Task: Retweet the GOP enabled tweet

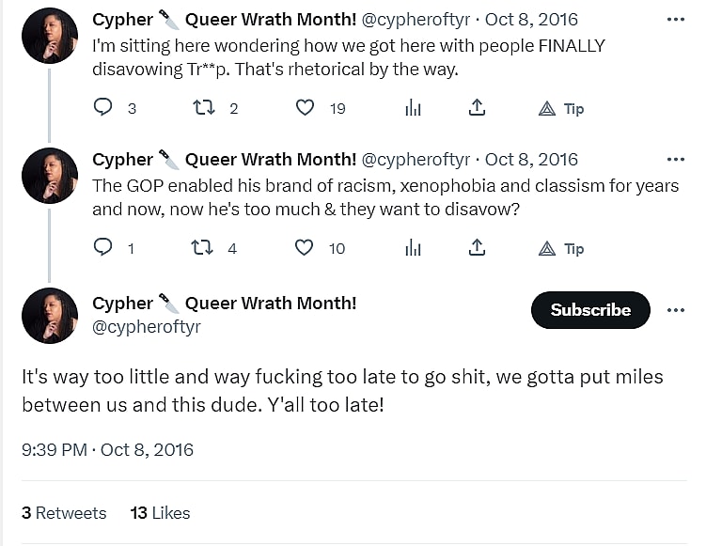Action: click(x=202, y=248)
